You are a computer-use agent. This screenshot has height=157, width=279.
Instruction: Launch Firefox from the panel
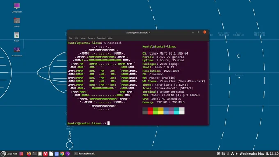pos(29,154)
